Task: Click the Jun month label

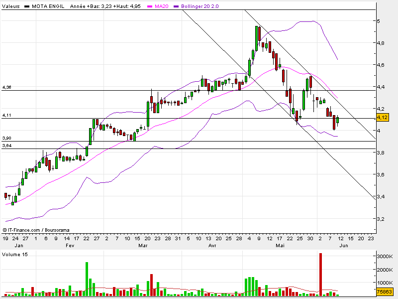Action: coord(344,245)
